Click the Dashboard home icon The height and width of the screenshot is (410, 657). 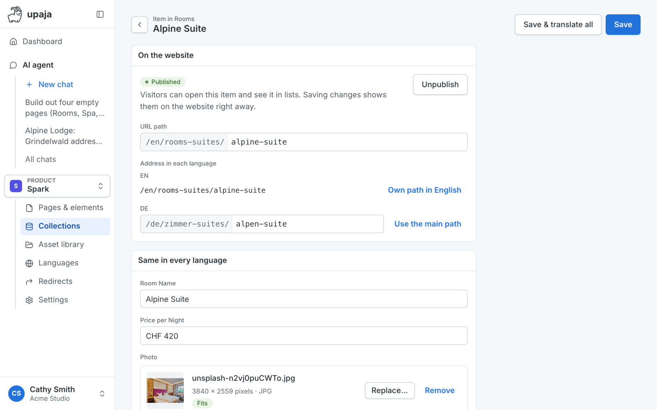(14, 41)
